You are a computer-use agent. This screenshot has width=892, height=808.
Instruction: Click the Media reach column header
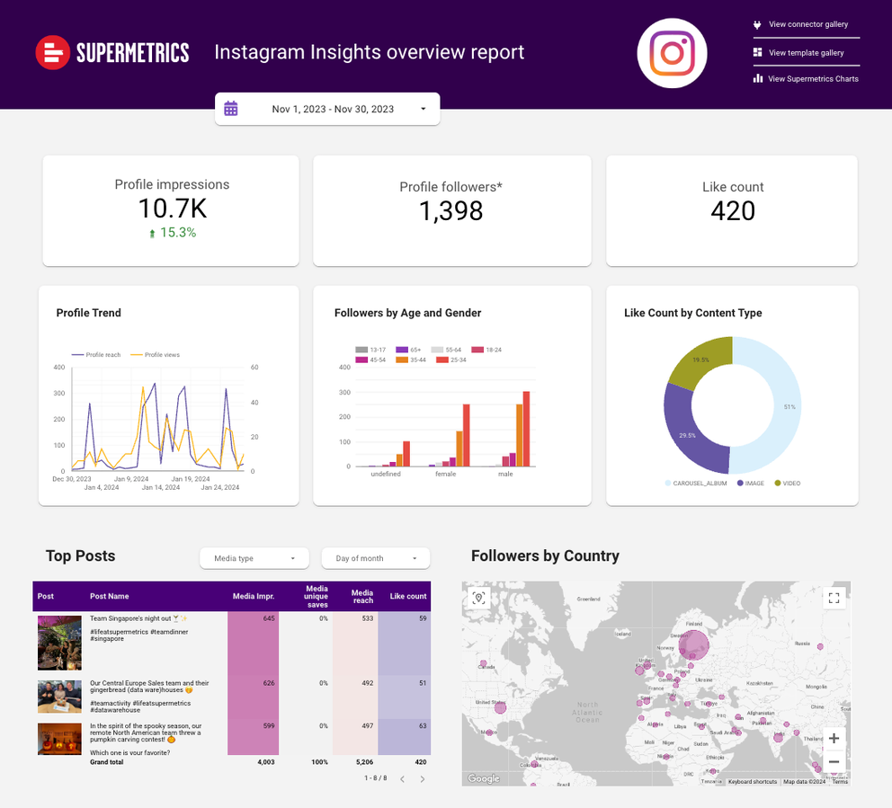(x=362, y=596)
